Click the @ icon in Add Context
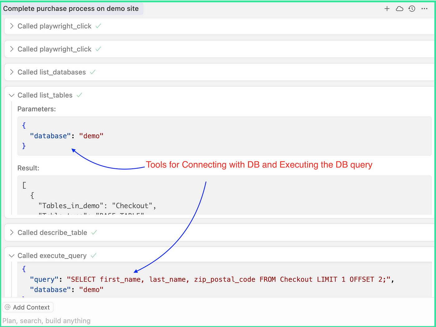Screen dimensions: 436x327 7,307
